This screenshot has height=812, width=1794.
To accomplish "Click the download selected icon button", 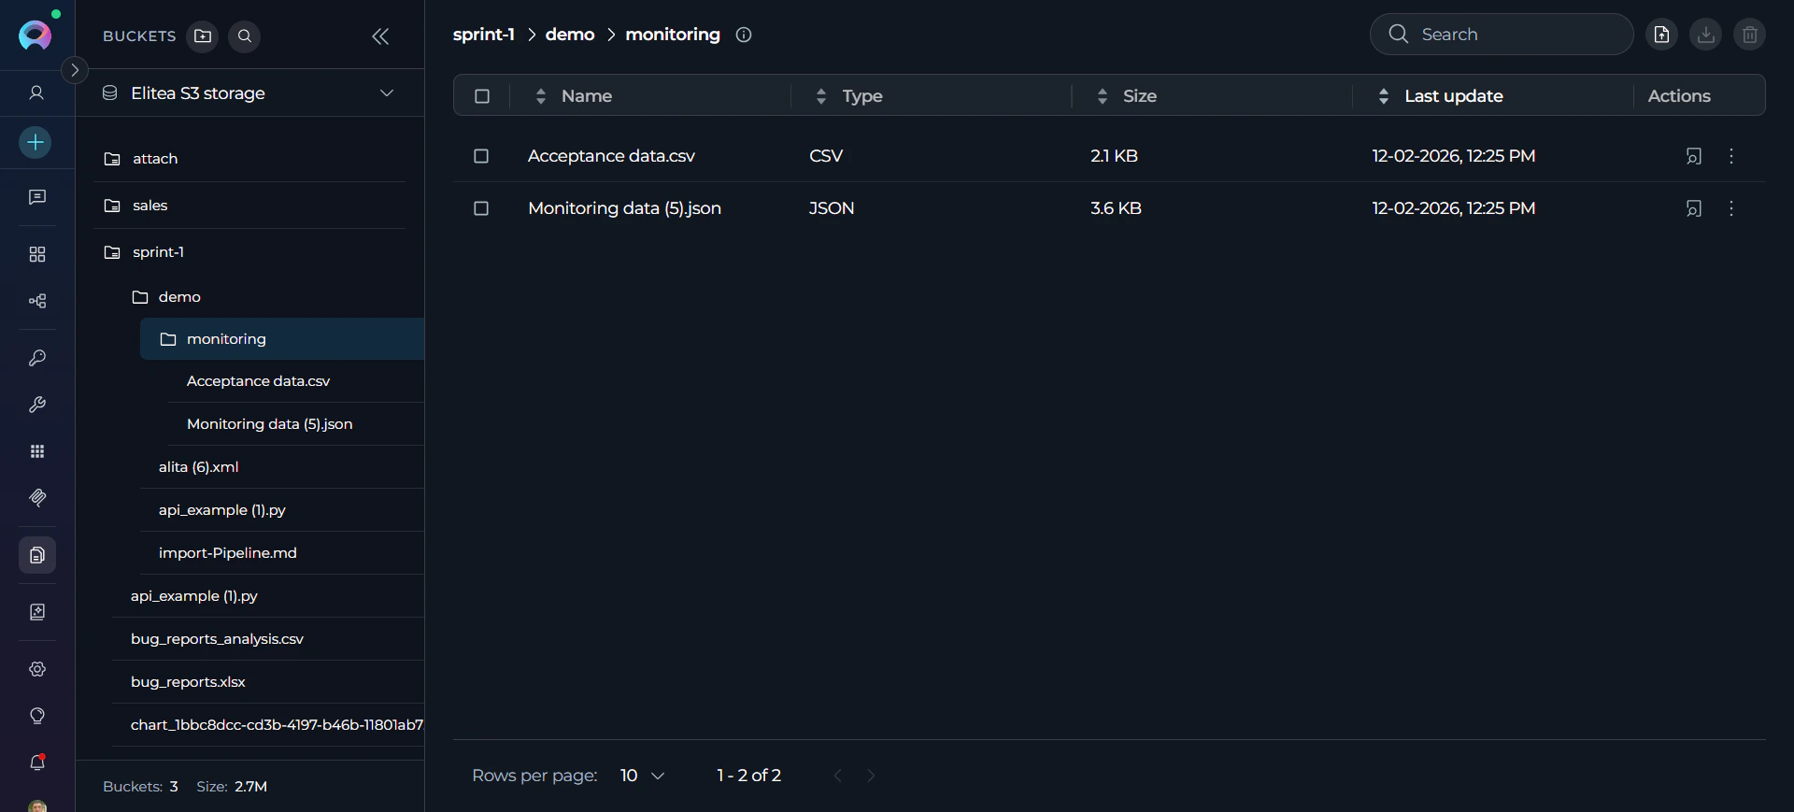I will (x=1705, y=35).
